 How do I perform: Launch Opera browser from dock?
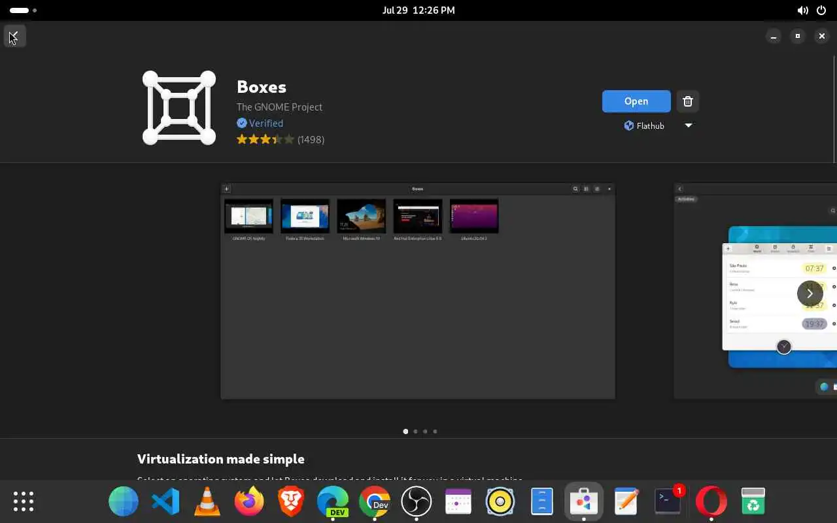click(711, 502)
